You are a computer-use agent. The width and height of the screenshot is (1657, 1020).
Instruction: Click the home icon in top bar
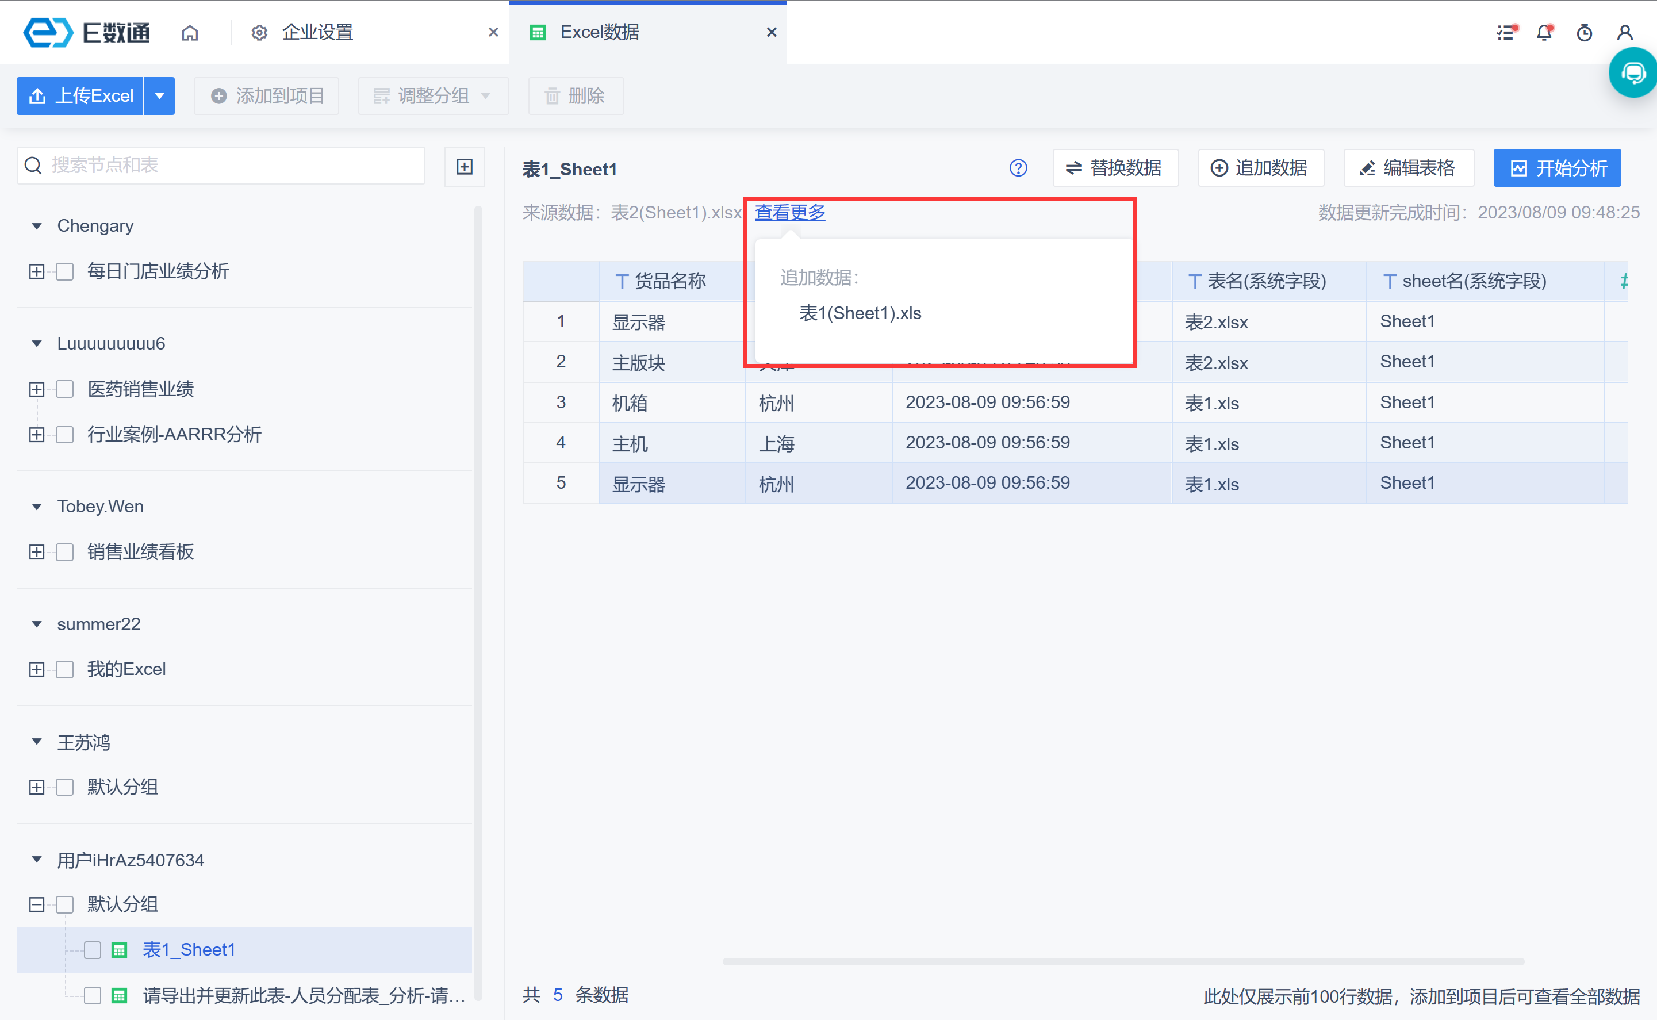point(190,32)
